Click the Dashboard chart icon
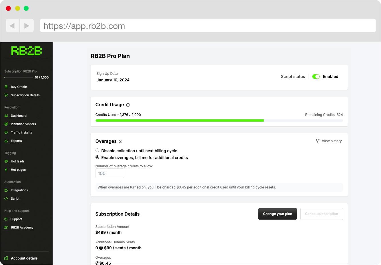Screen dimensions: 381x265 point(6,116)
